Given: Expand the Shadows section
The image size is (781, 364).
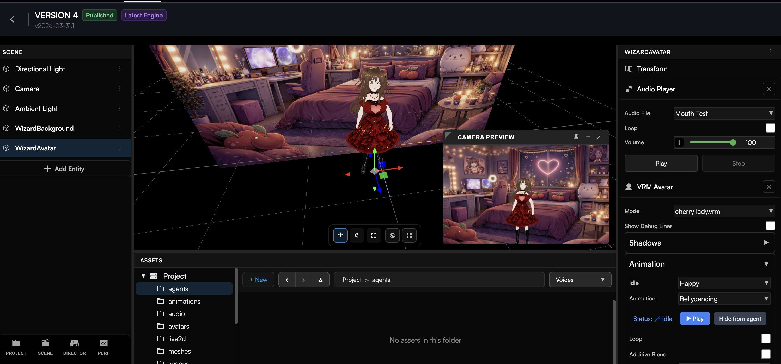Looking at the screenshot, I should [699, 243].
